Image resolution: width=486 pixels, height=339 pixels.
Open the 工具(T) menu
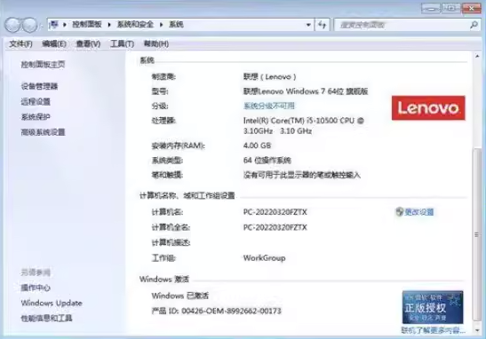click(122, 44)
